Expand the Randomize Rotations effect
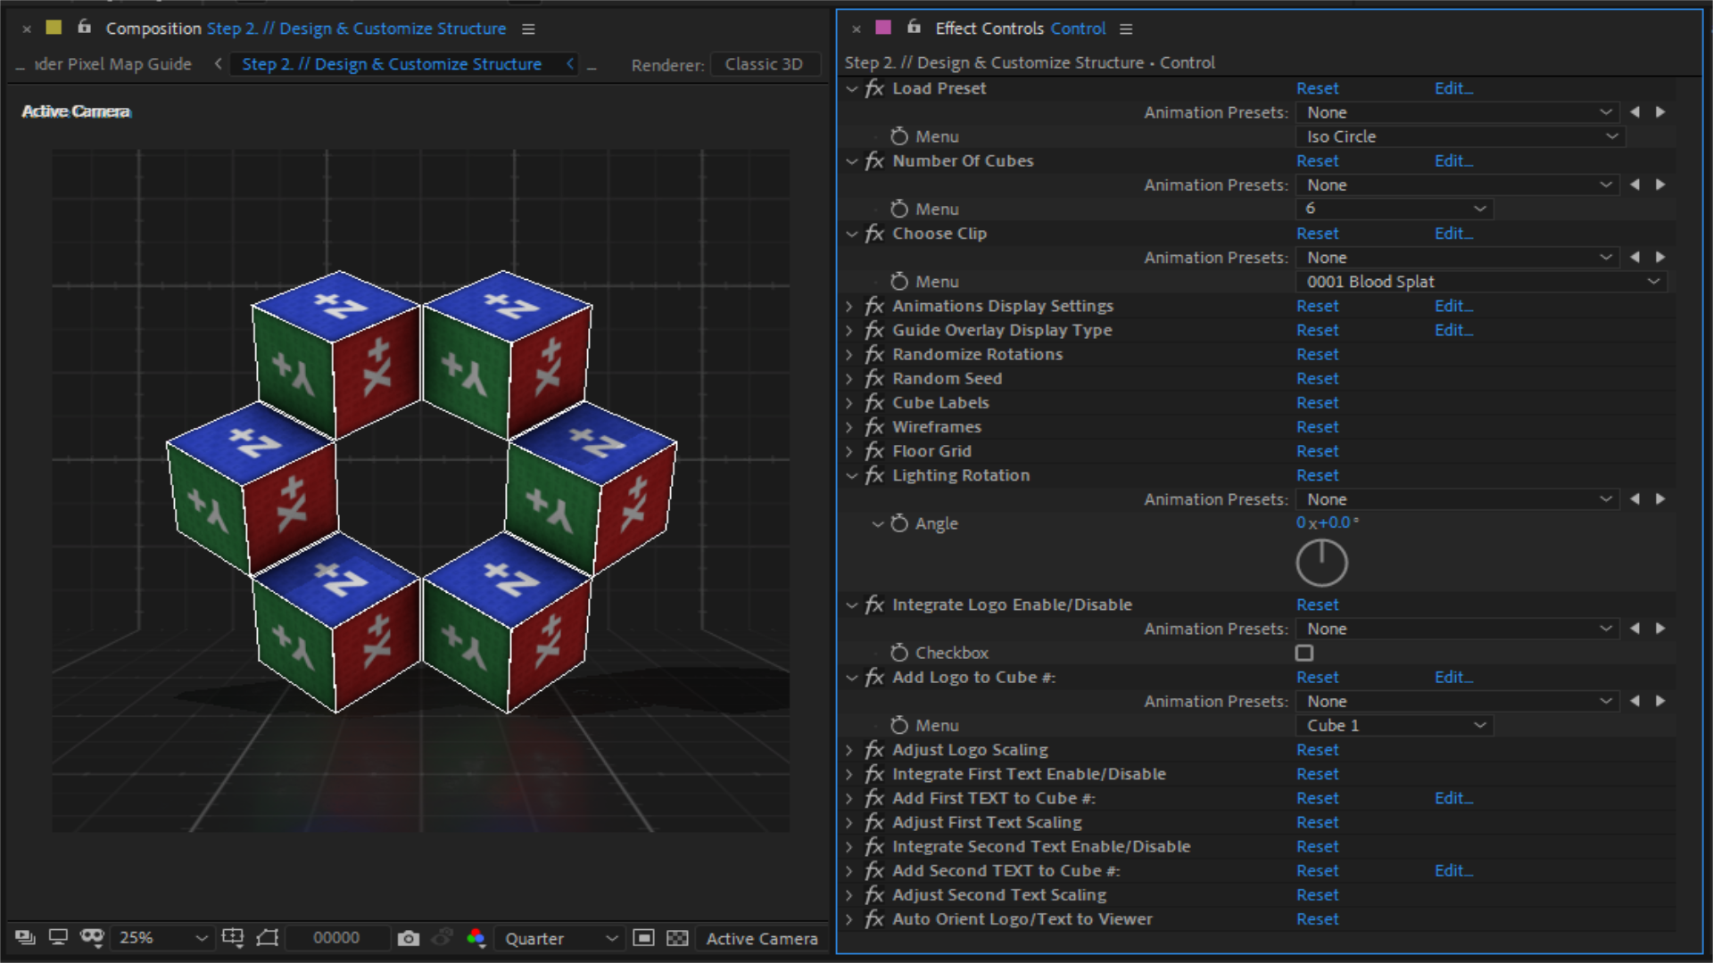 (x=848, y=354)
